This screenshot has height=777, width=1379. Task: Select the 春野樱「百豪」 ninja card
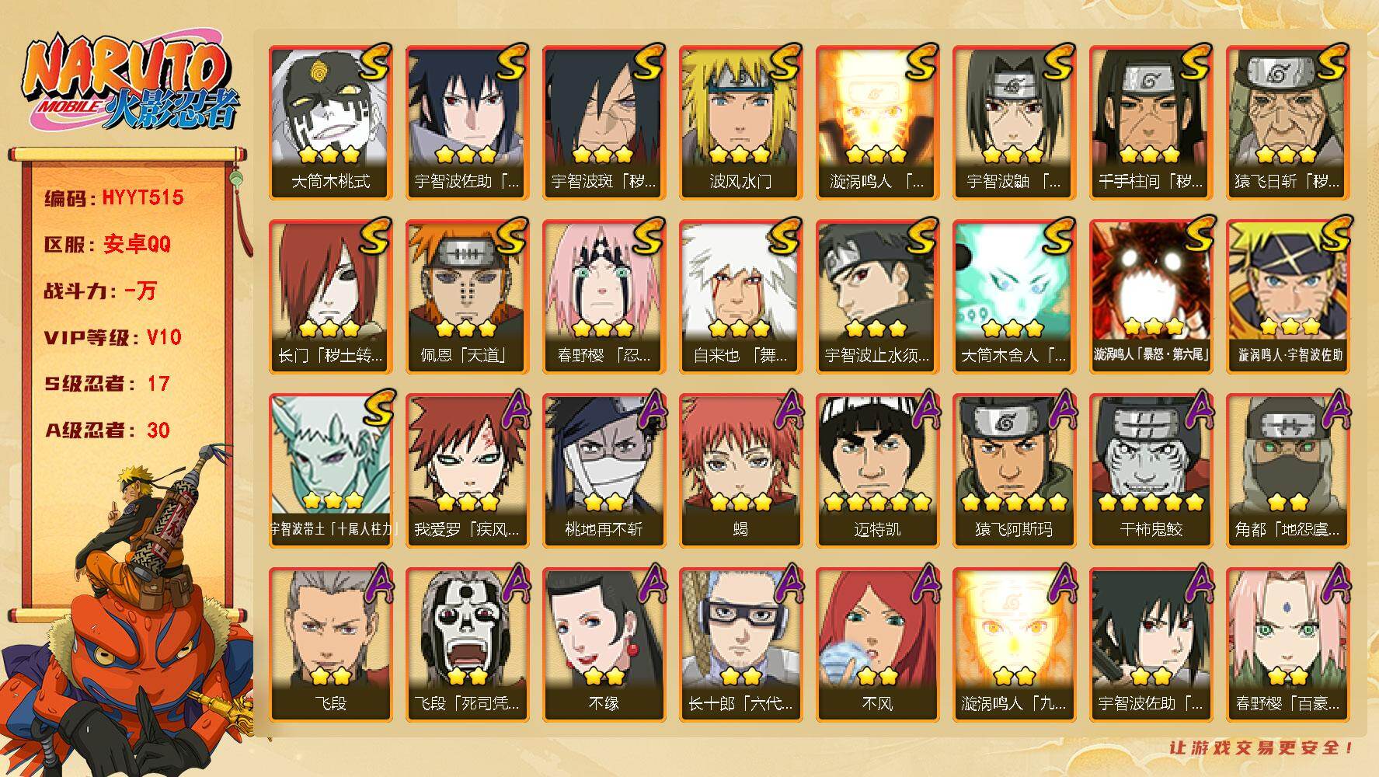(1287, 645)
